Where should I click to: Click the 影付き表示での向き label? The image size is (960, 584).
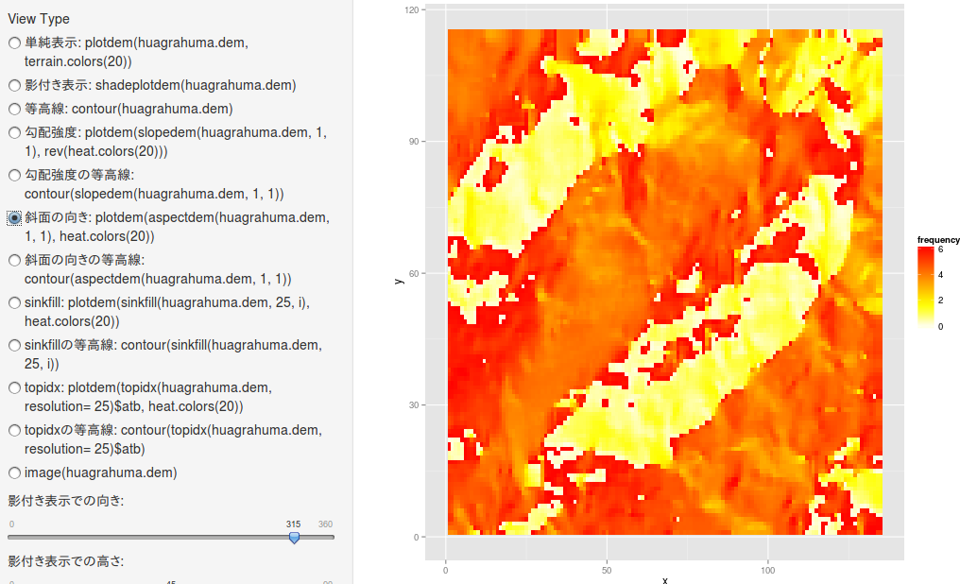pos(66,501)
